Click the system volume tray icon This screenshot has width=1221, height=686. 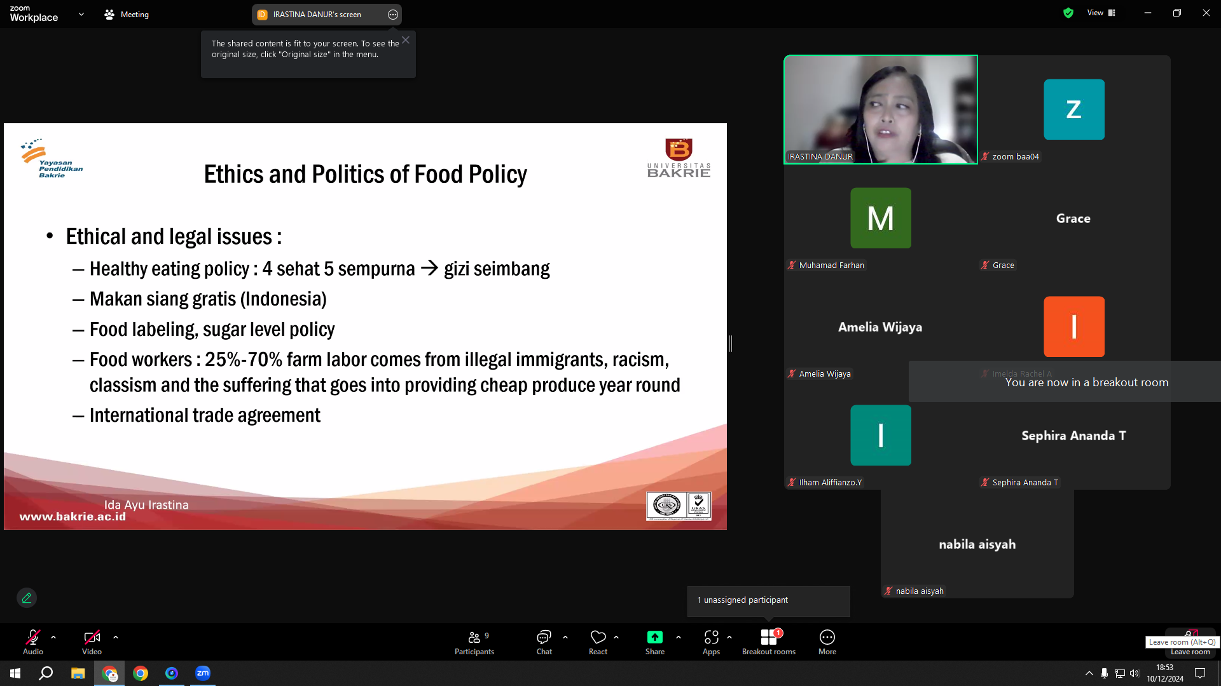pyautogui.click(x=1135, y=673)
